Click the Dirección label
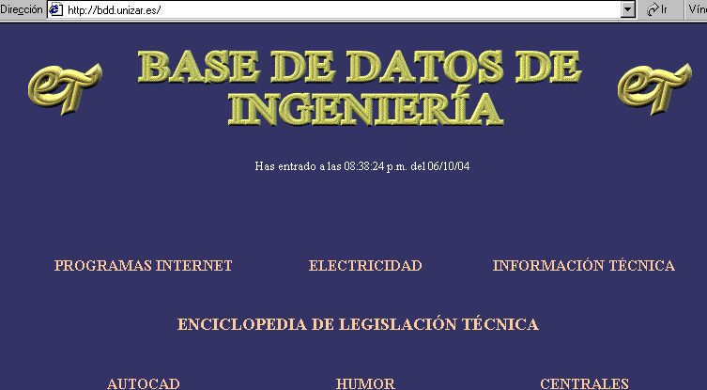 22,9
